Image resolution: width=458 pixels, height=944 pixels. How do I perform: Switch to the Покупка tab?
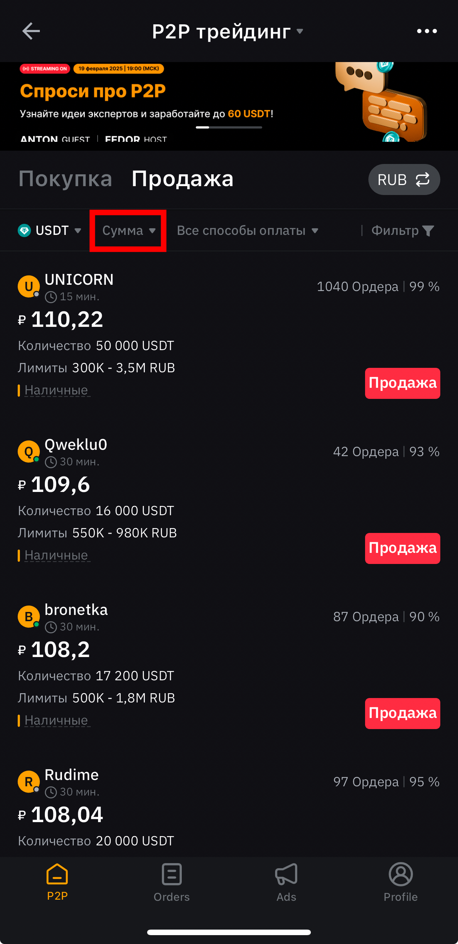point(65,179)
